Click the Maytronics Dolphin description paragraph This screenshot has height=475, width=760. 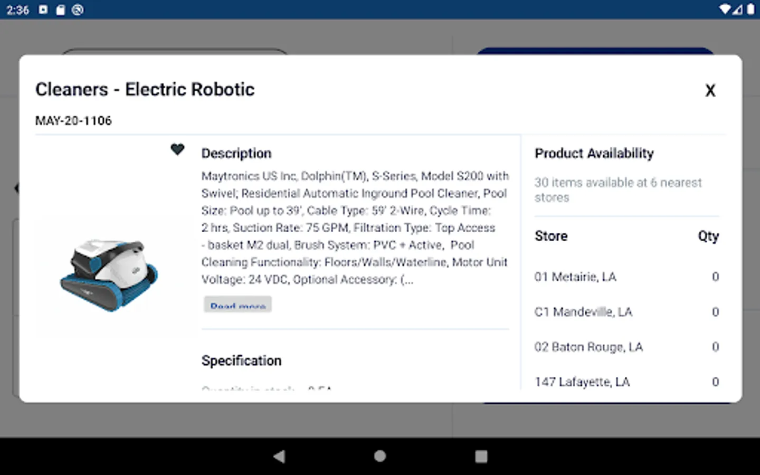[355, 227]
